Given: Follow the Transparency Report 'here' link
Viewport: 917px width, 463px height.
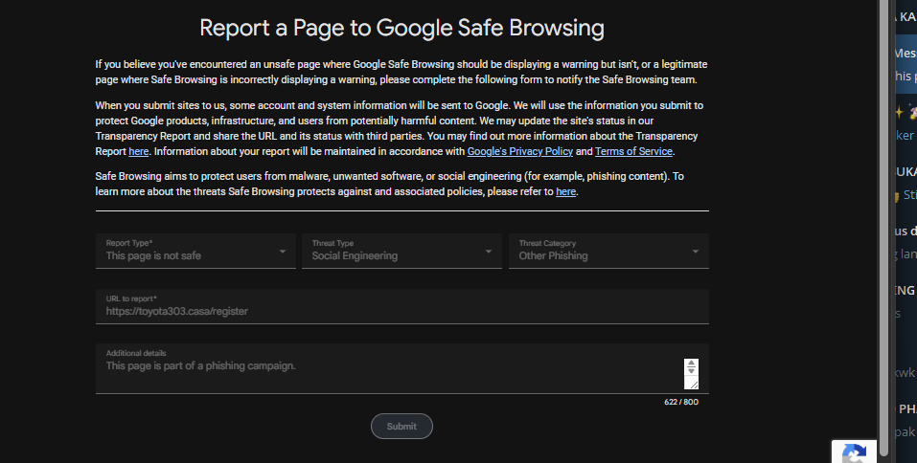Looking at the screenshot, I should [x=138, y=151].
